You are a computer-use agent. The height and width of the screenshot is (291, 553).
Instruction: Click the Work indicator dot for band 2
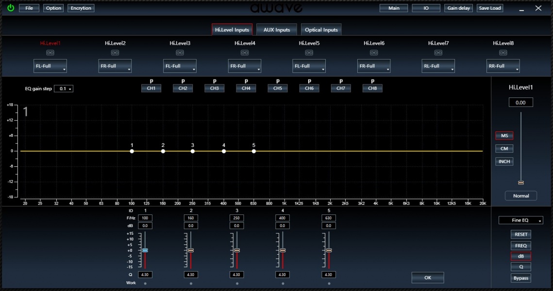191,284
